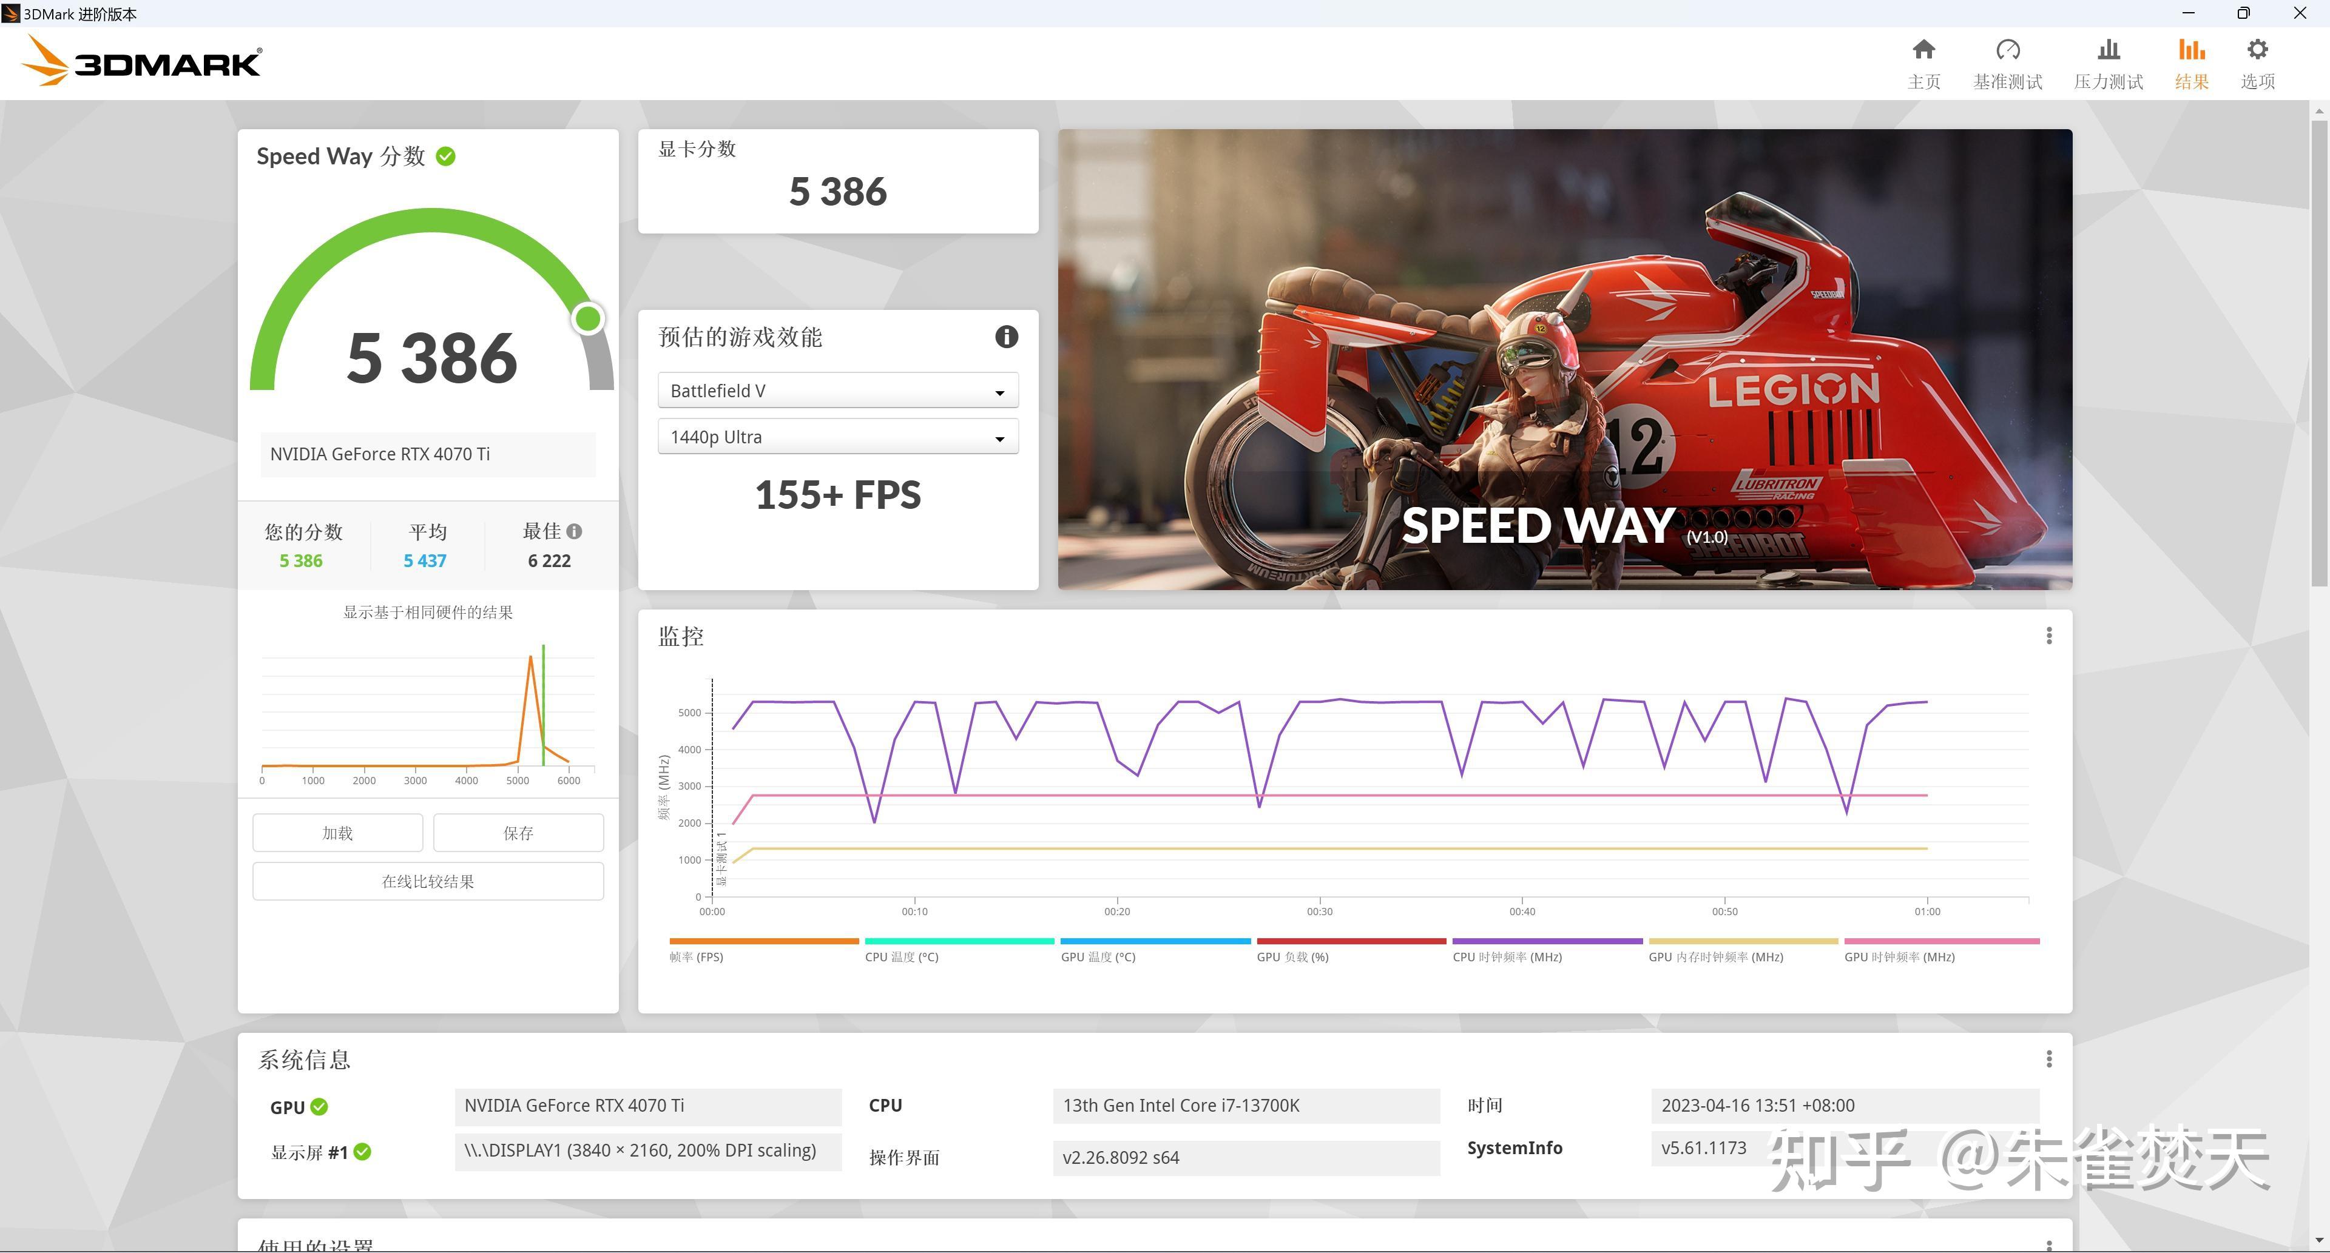The image size is (2330, 1253).
Task: Toggle the GPU 时钟频率 pink legend
Action: click(x=1941, y=949)
